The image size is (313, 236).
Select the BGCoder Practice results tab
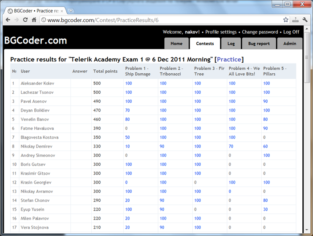(x=36, y=11)
